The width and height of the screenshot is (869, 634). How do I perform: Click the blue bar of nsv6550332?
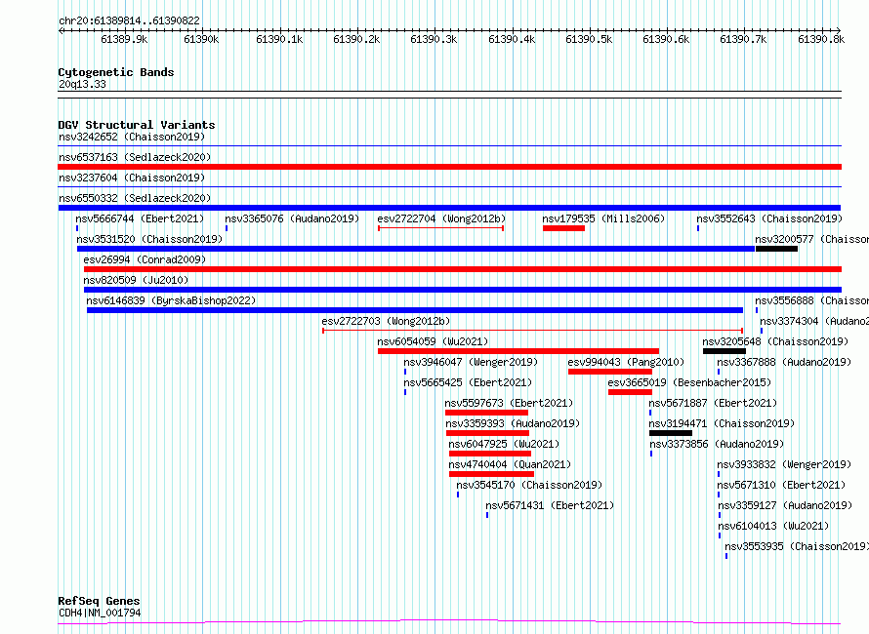(449, 208)
